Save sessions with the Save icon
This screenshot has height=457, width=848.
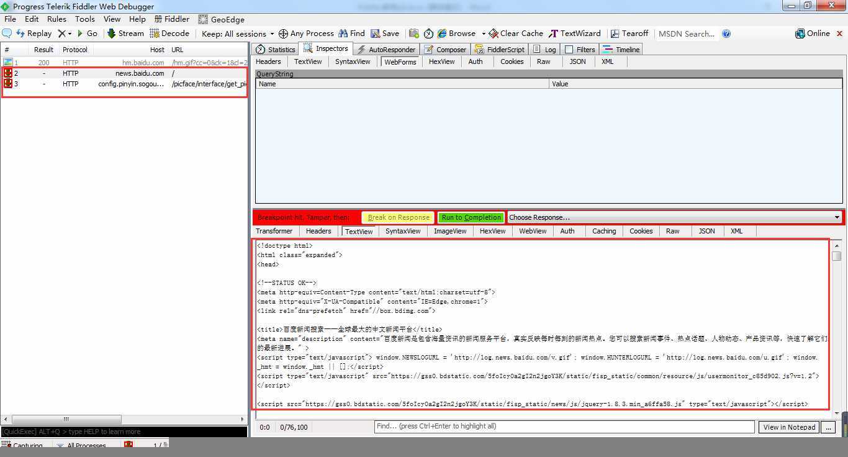(x=385, y=34)
